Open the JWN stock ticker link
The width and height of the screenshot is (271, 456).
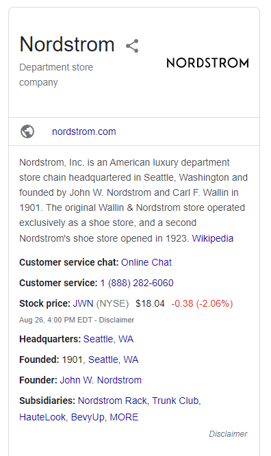click(83, 303)
